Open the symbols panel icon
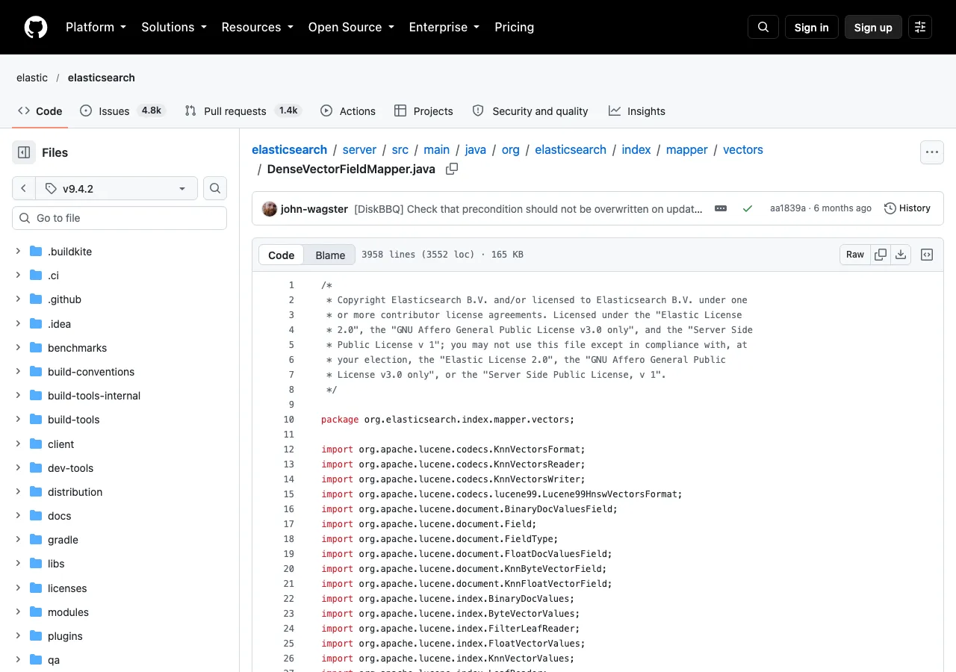This screenshot has height=672, width=956. tap(927, 255)
